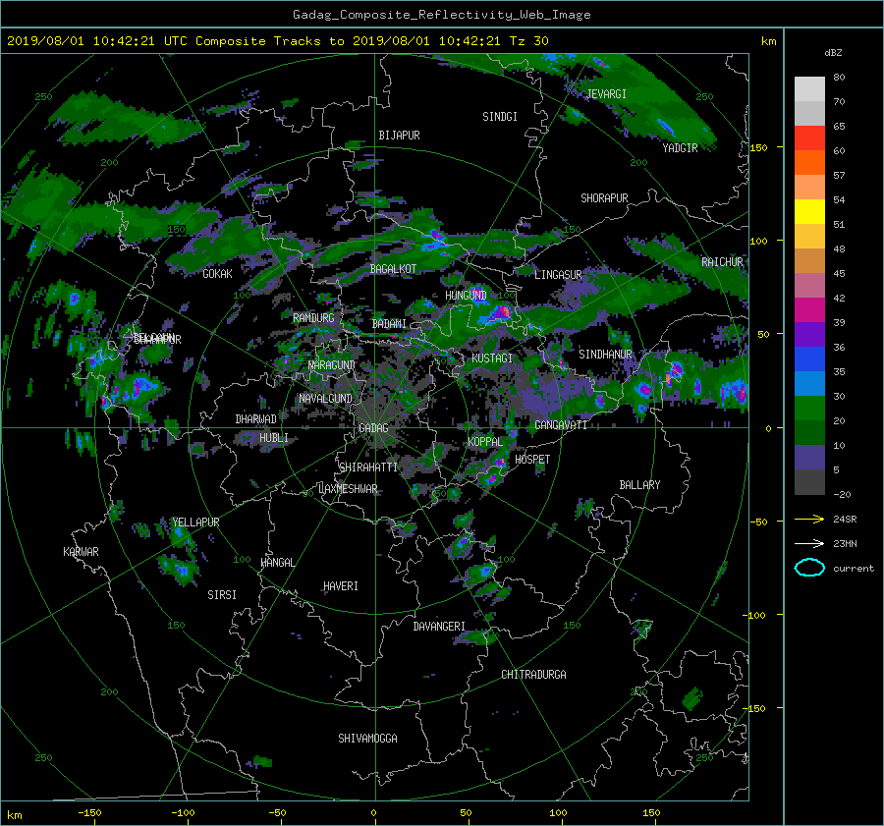Click the CHITRADURGA city label
The width and height of the screenshot is (884, 826).
pyautogui.click(x=533, y=675)
